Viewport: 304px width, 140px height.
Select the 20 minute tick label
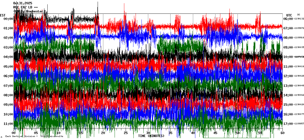click(x=103, y=133)
